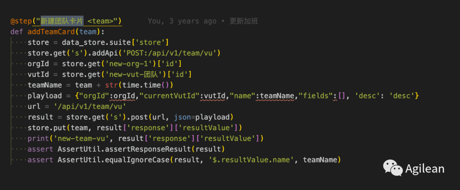Click the url variable assignment line

[x=77, y=106]
